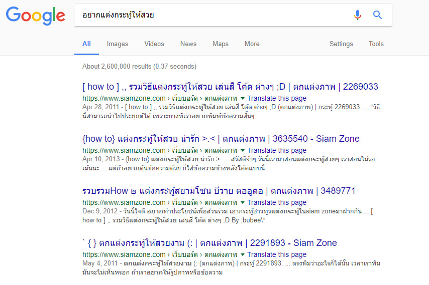
Task: Click the siamzone.com URL under 2291893 result
Action: click(160, 254)
